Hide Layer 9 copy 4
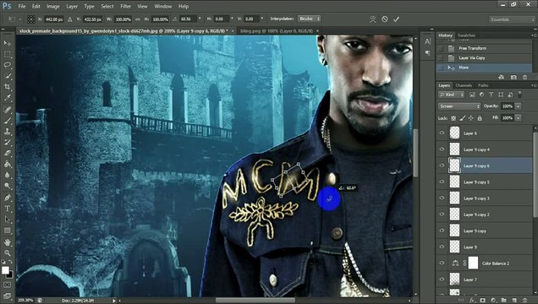Viewport: 538px width, 304px height. click(x=442, y=149)
